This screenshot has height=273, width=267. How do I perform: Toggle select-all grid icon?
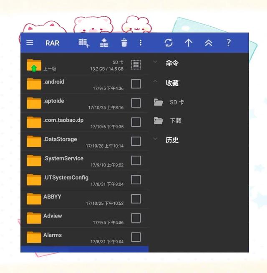coord(136,65)
